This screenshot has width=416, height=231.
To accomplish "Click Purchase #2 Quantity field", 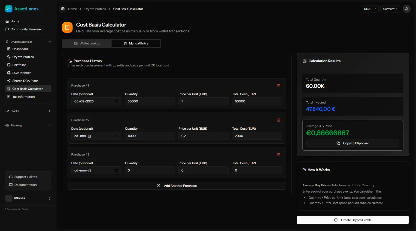I will [x=150, y=136].
